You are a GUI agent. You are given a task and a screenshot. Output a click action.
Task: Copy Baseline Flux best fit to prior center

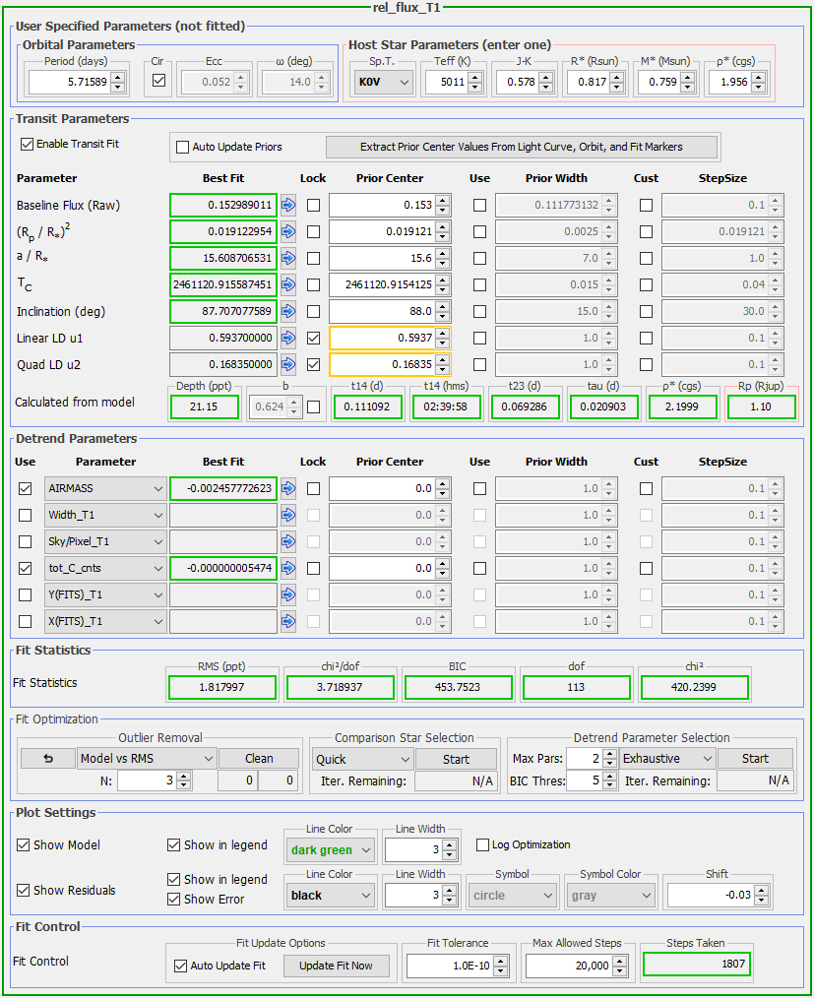coord(288,206)
